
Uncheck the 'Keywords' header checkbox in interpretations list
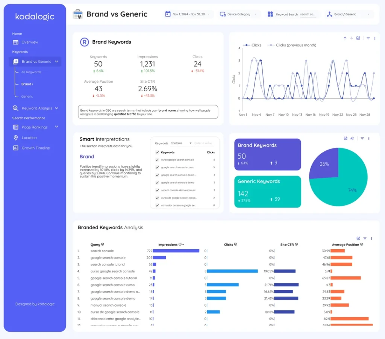click(157, 152)
